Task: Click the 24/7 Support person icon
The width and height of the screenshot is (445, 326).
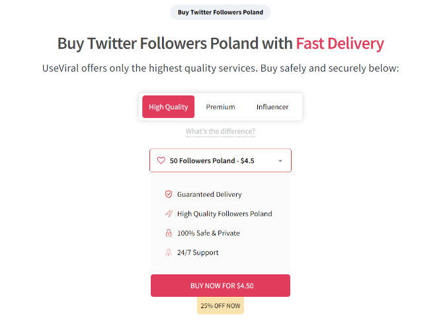Action: 169,252
